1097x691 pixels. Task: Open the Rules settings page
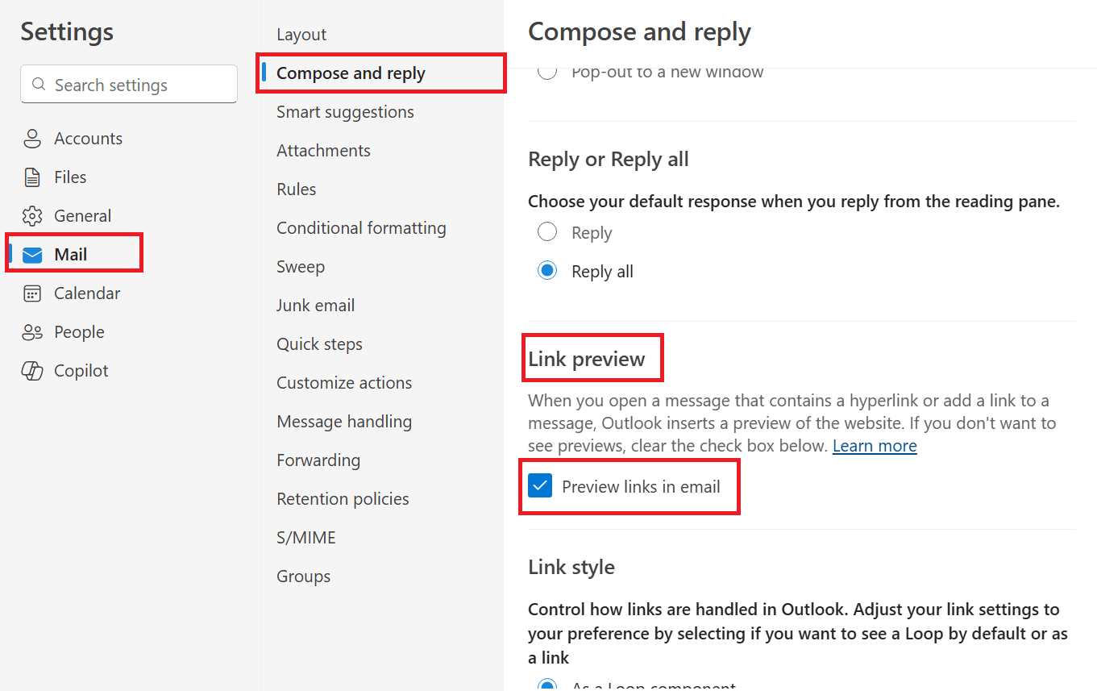(296, 189)
